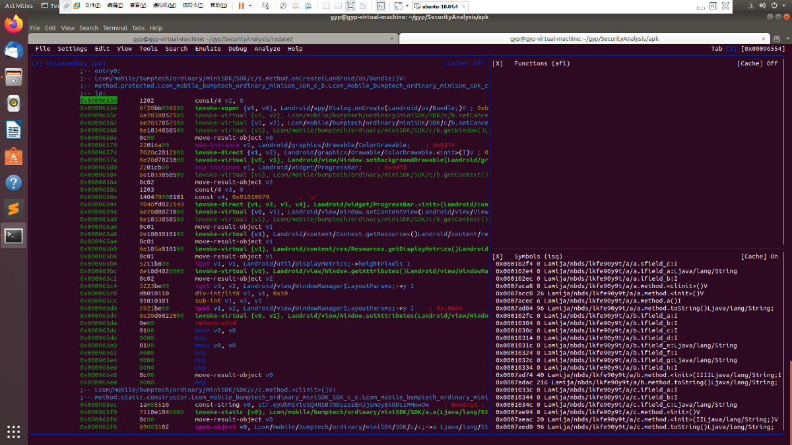Toggle Cache Off in the Disassembly panel

[465, 63]
